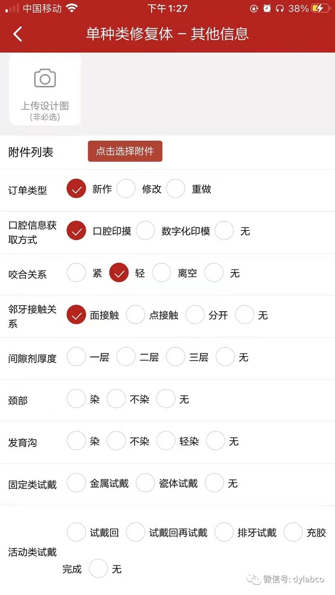
Task: Click 点击选择附件 button
Action: (x=125, y=151)
